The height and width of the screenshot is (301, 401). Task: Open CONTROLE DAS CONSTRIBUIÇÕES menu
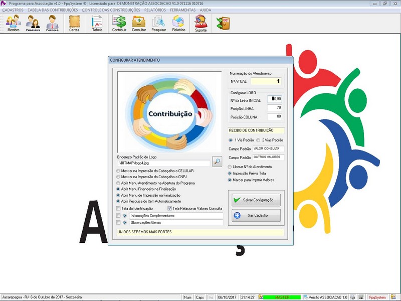(x=111, y=10)
